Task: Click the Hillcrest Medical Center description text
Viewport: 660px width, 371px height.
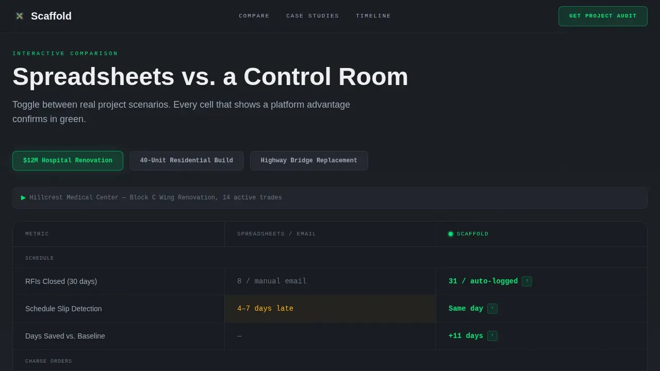Action: [x=156, y=197]
